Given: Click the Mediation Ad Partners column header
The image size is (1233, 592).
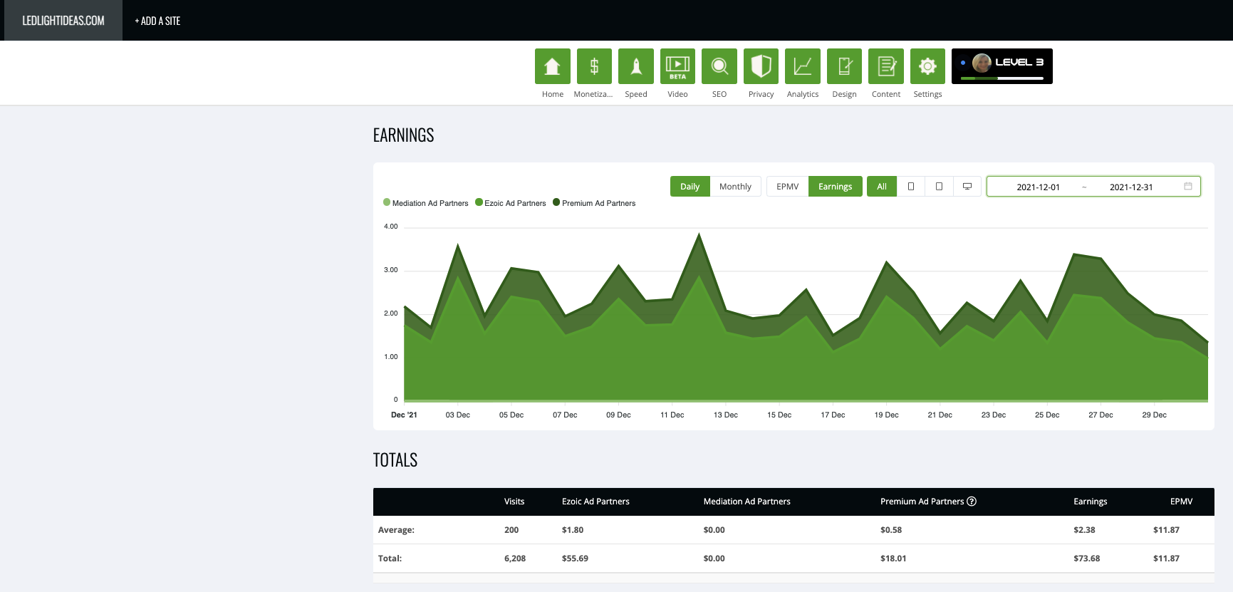Looking at the screenshot, I should click(x=747, y=502).
